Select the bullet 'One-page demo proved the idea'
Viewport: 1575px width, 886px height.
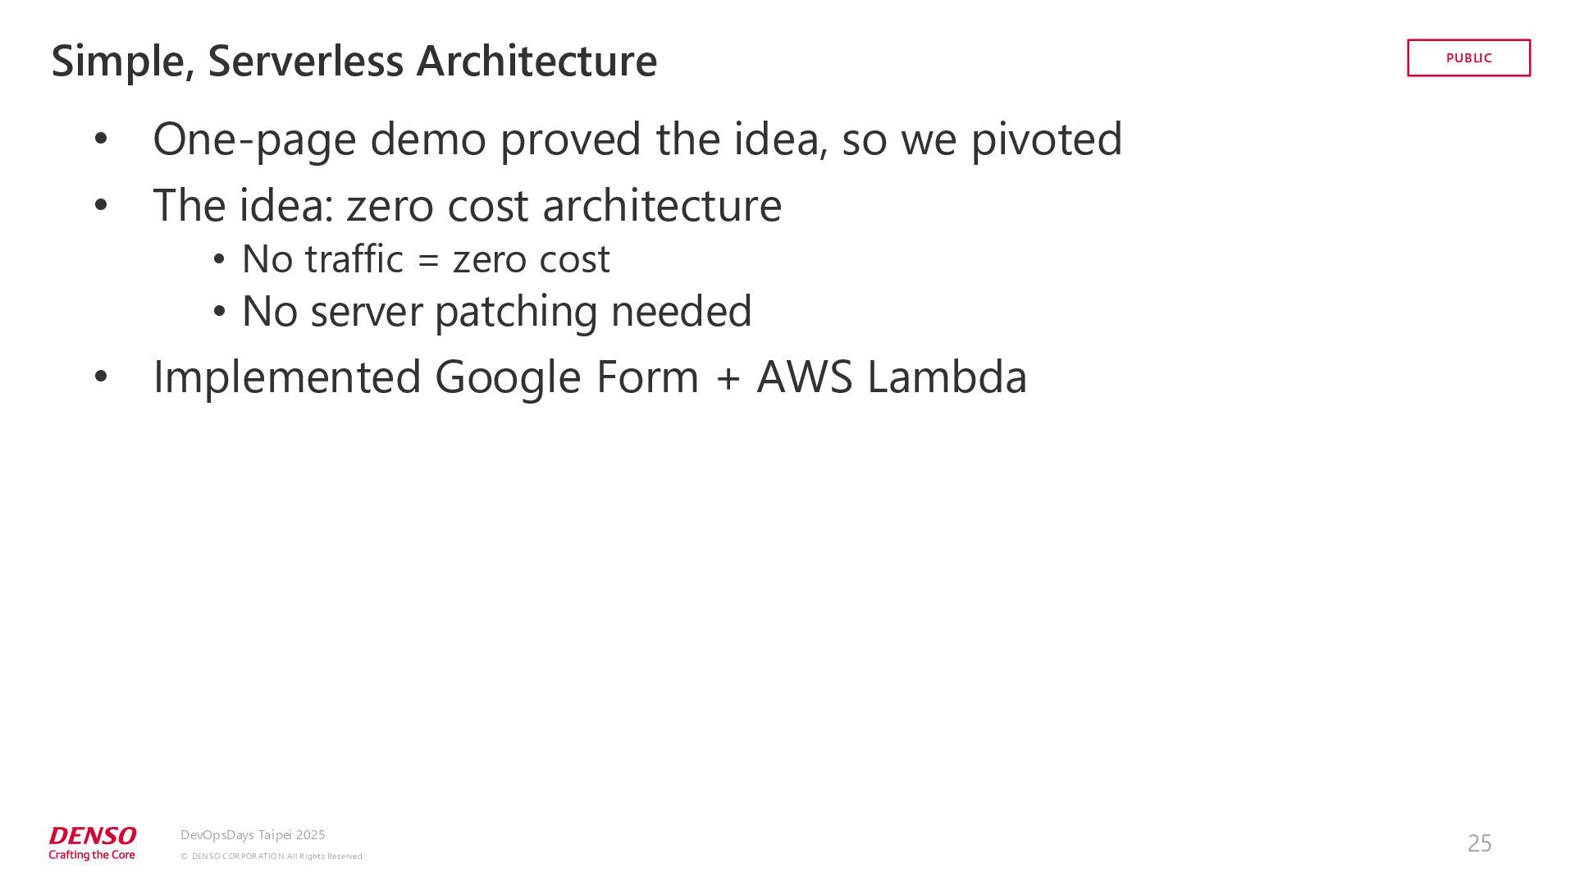[x=637, y=139]
